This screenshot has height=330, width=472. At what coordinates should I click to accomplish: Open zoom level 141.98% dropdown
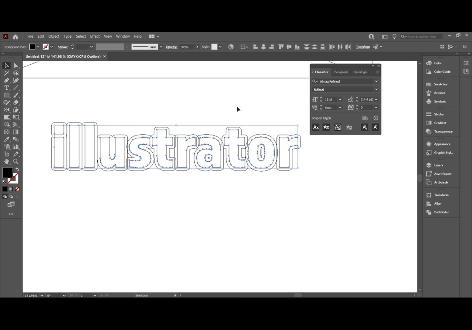coord(42,296)
